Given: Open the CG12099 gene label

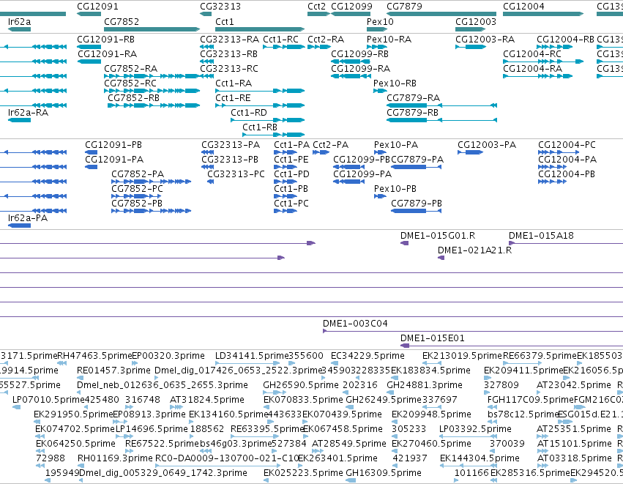Looking at the screenshot, I should point(351,7).
